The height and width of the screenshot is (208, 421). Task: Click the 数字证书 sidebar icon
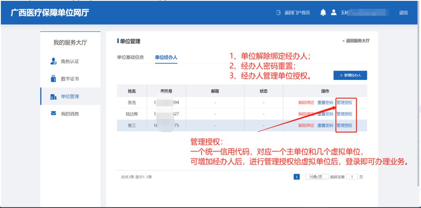tap(54, 79)
